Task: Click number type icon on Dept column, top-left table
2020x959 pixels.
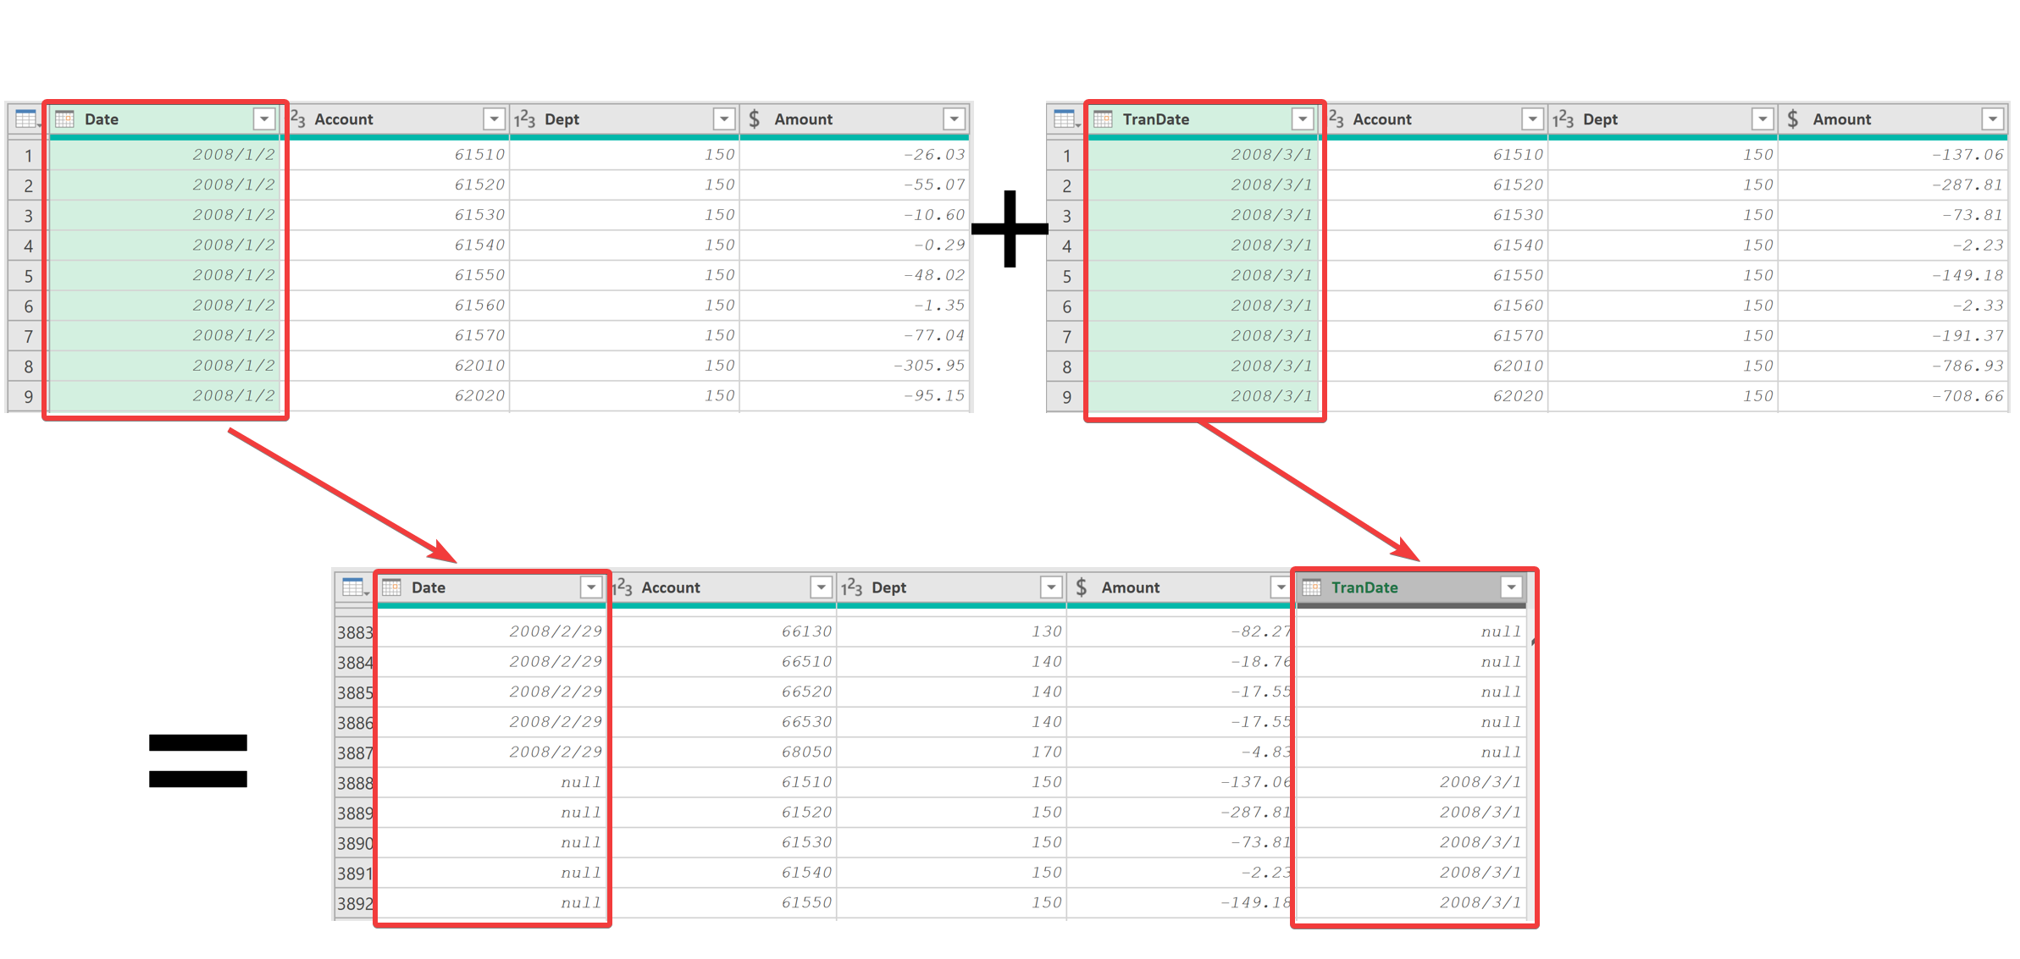Action: [525, 119]
